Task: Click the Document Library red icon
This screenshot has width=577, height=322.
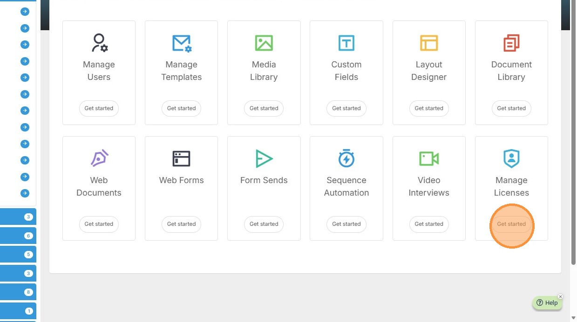Action: coord(511,43)
